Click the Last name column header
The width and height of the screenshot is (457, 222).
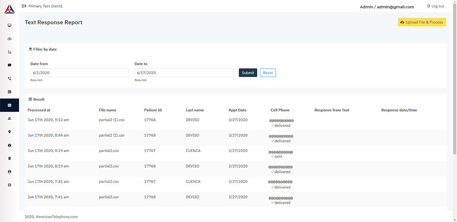coord(195,110)
